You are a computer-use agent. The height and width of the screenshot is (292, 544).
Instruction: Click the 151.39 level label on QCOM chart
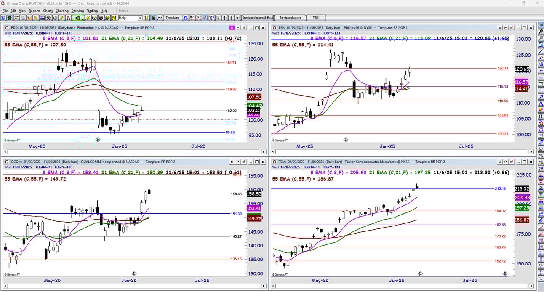click(236, 214)
